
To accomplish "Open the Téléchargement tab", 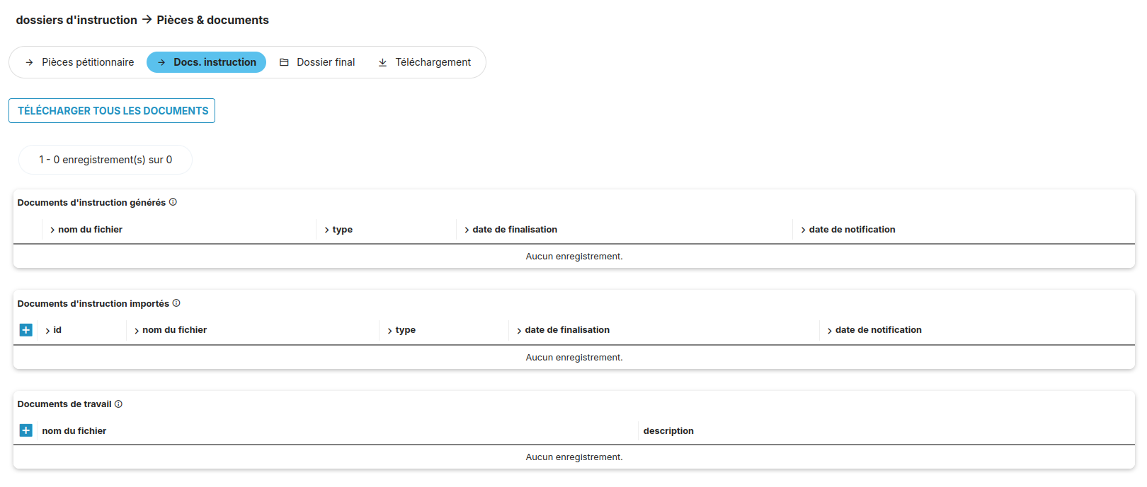I will click(433, 62).
